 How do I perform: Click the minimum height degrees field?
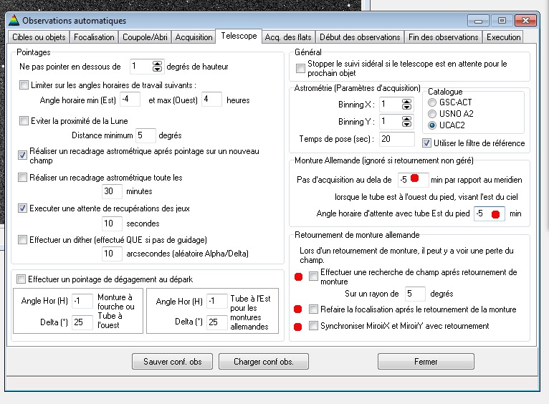(x=141, y=67)
